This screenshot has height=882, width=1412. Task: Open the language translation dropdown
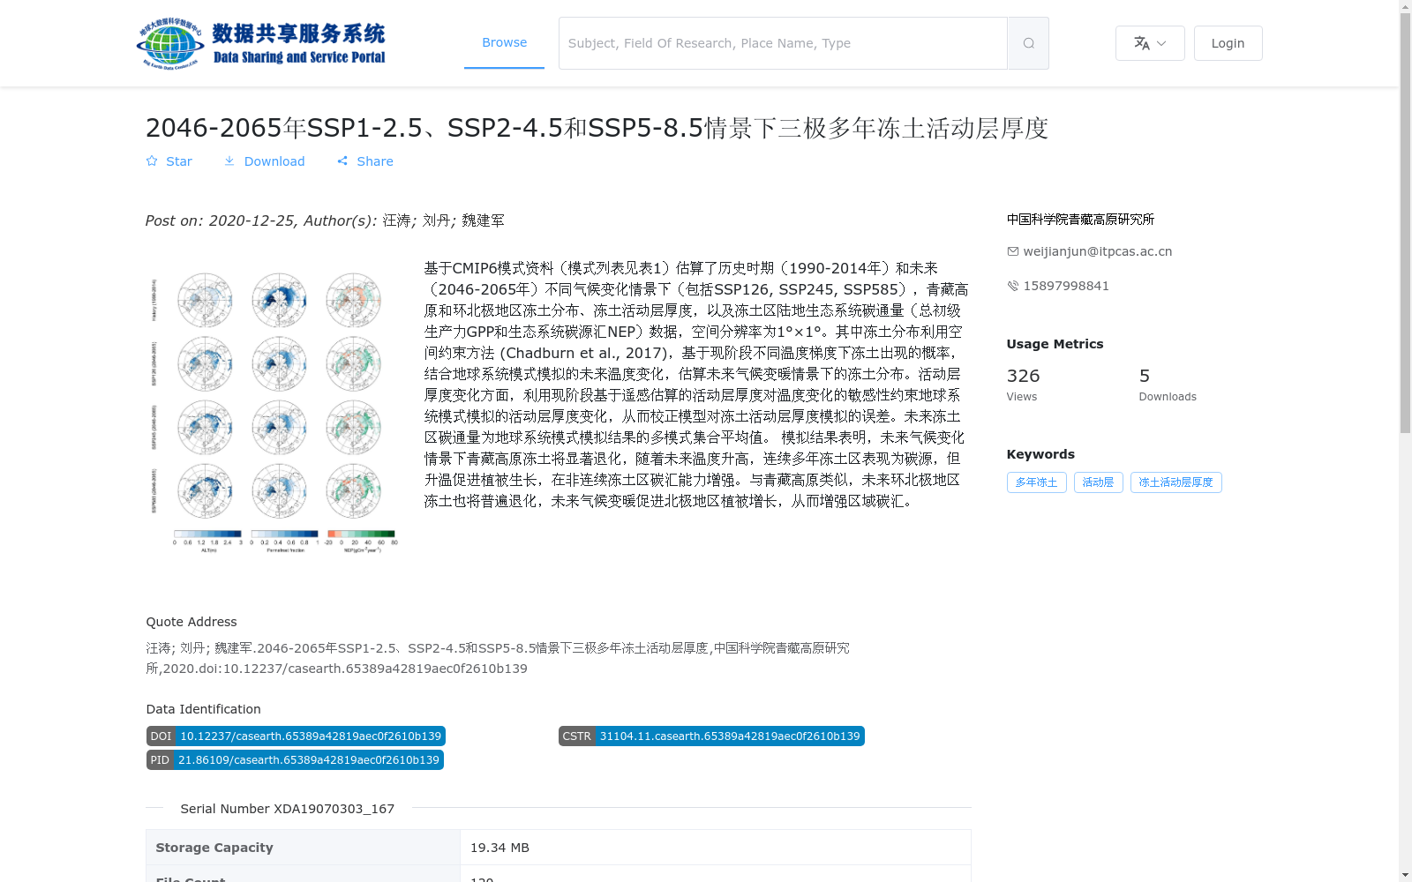1150,43
